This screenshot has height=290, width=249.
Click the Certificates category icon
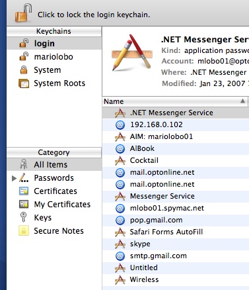[24, 191]
